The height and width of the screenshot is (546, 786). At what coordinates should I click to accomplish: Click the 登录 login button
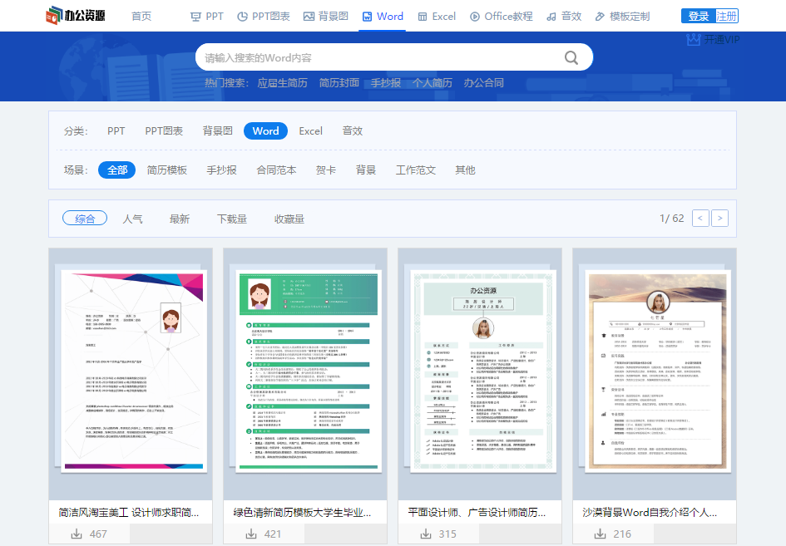(x=699, y=16)
